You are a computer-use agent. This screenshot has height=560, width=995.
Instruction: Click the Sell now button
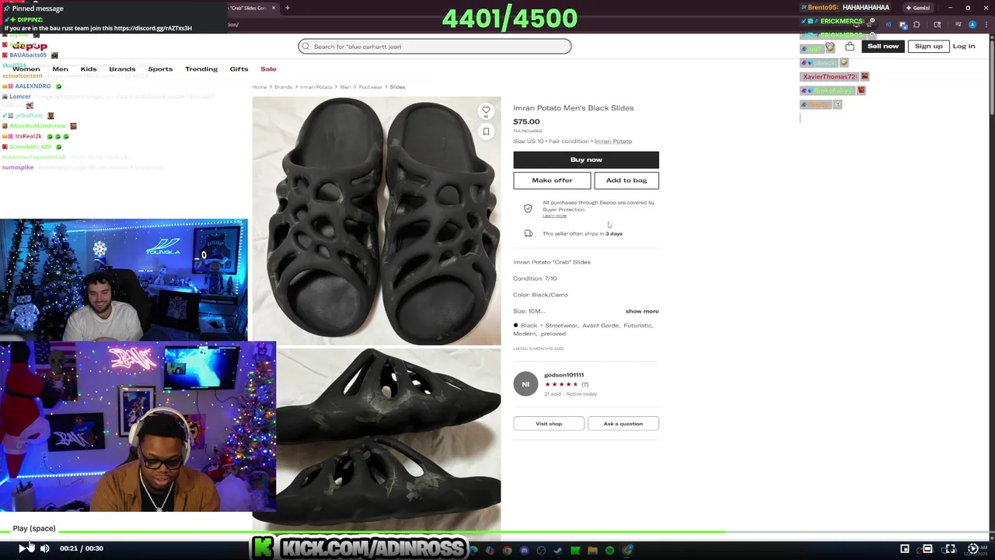pyautogui.click(x=883, y=46)
